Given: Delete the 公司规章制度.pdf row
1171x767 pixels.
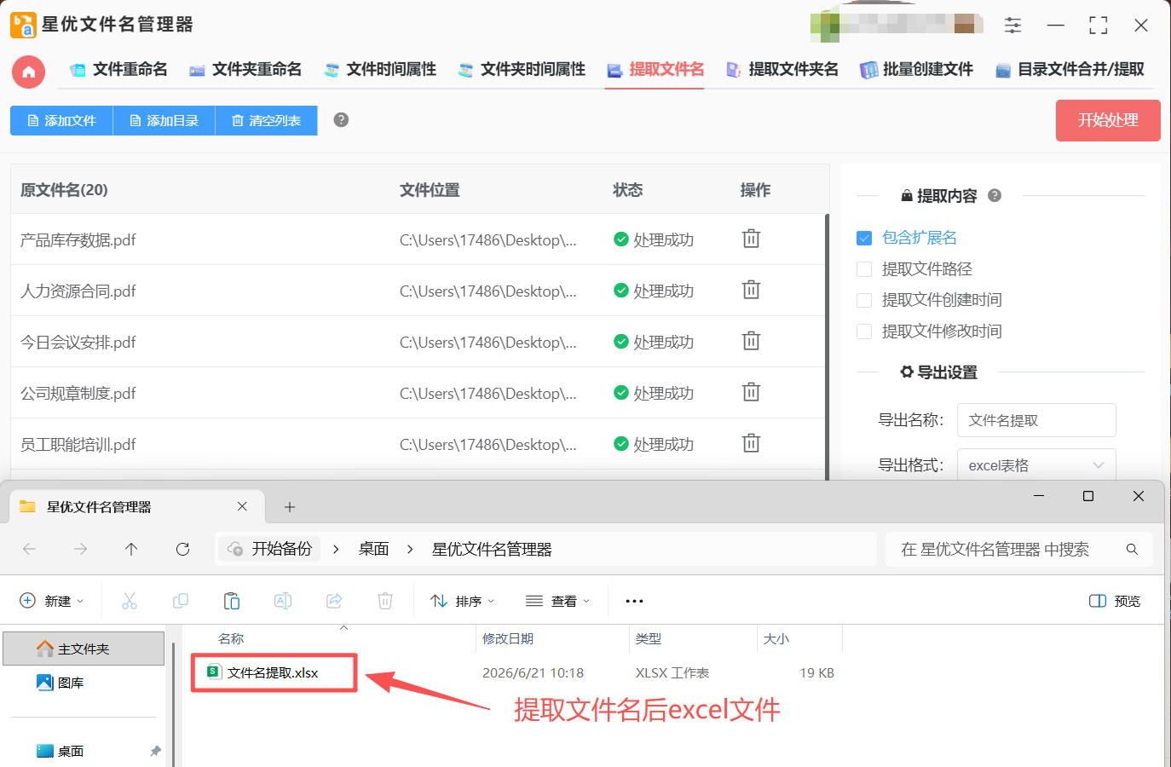Looking at the screenshot, I should pos(751,392).
